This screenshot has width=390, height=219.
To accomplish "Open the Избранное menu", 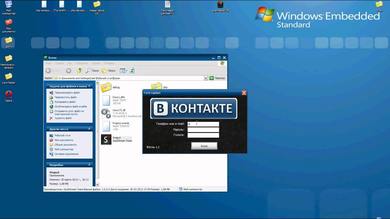I will [82, 63].
